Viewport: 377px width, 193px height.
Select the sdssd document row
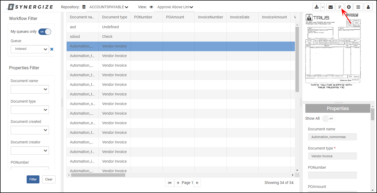(181, 37)
